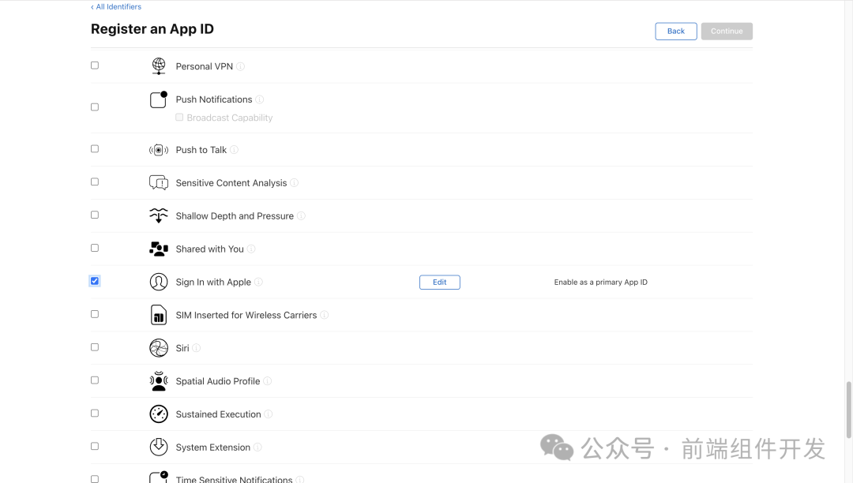The height and width of the screenshot is (483, 853).
Task: Click the 'Shared with You' label
Action: [x=209, y=249]
